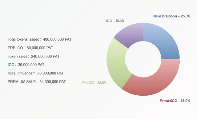This screenshot has height=119, width=197.
Task: Click the 'PREMIUM SALE: 84,000,000 PAT' line
Action: point(37,82)
